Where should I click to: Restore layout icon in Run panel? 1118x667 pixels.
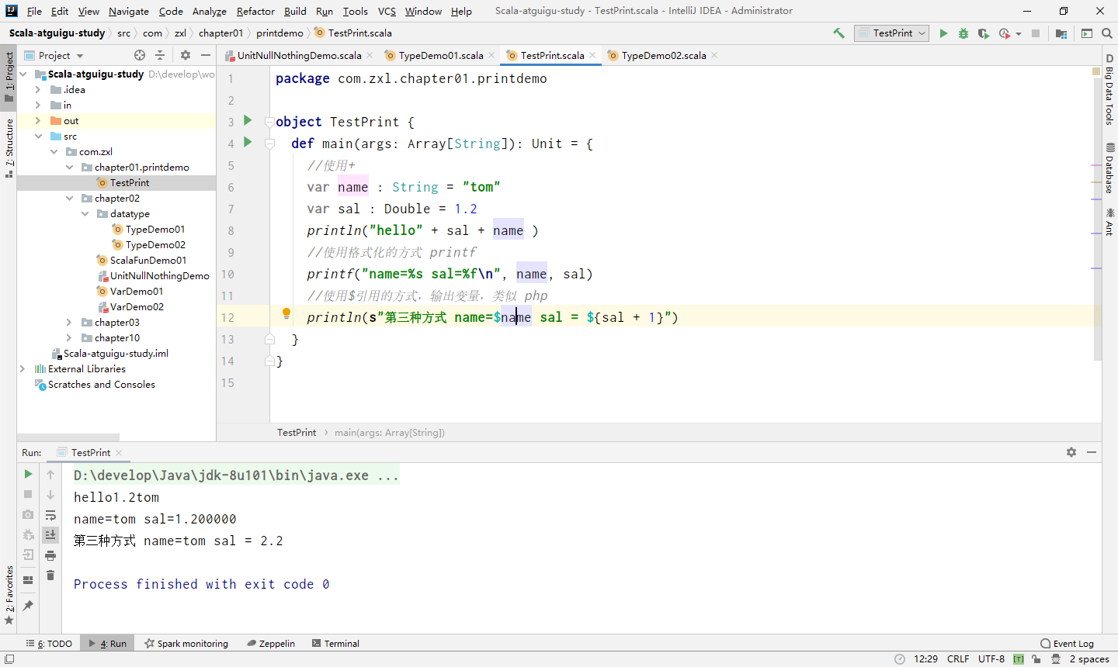pos(28,579)
